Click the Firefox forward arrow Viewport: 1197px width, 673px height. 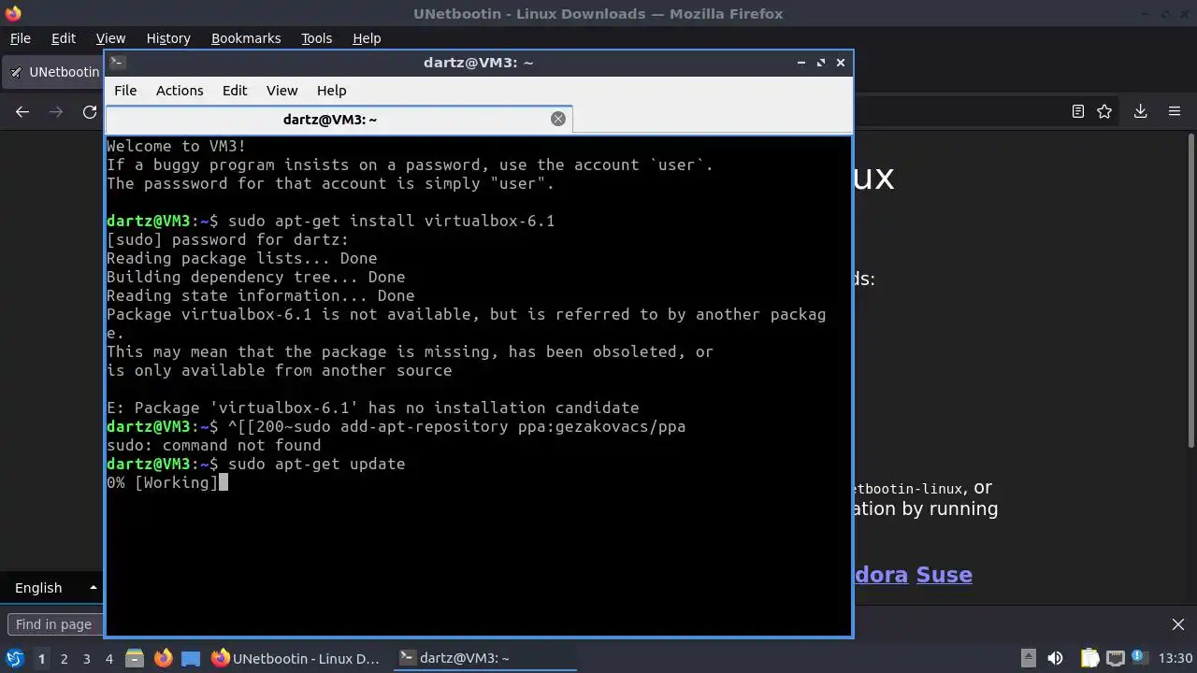pos(56,111)
